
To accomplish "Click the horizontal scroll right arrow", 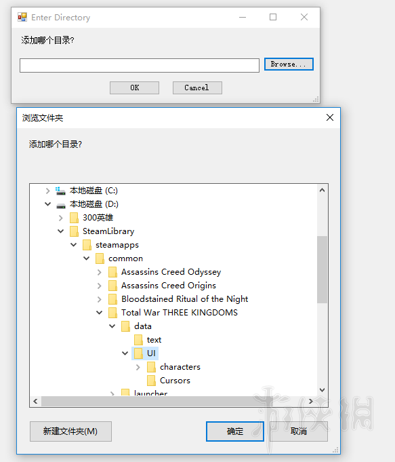I will 311,402.
